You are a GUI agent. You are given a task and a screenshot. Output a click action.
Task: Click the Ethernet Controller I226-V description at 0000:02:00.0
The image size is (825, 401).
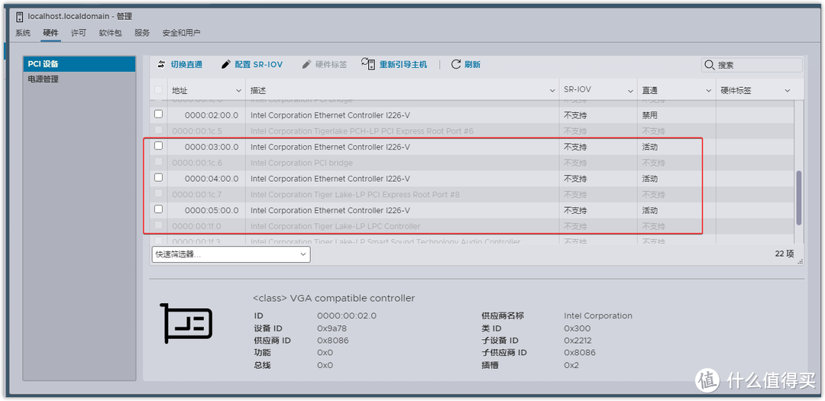330,115
